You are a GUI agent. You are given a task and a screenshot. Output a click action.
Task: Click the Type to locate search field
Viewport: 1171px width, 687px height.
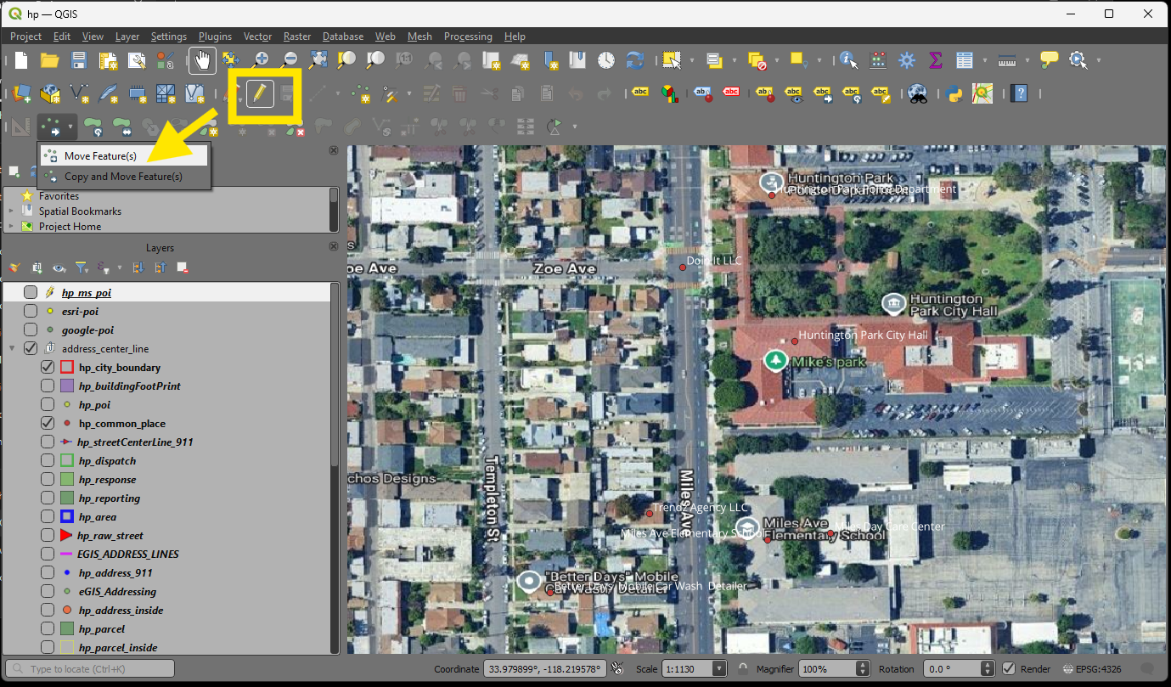coord(90,669)
